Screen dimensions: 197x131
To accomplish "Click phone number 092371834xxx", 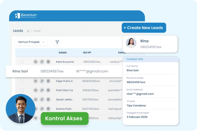I will point(90,109).
